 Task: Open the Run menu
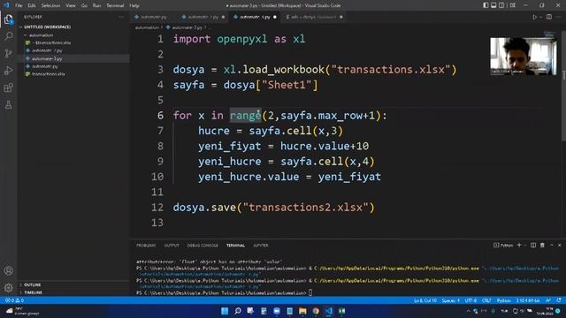(x=96, y=5)
